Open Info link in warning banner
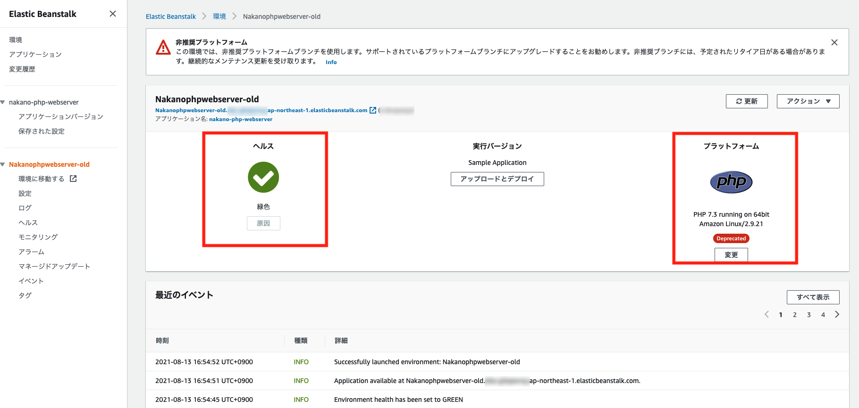The width and height of the screenshot is (859, 408). pyautogui.click(x=331, y=62)
